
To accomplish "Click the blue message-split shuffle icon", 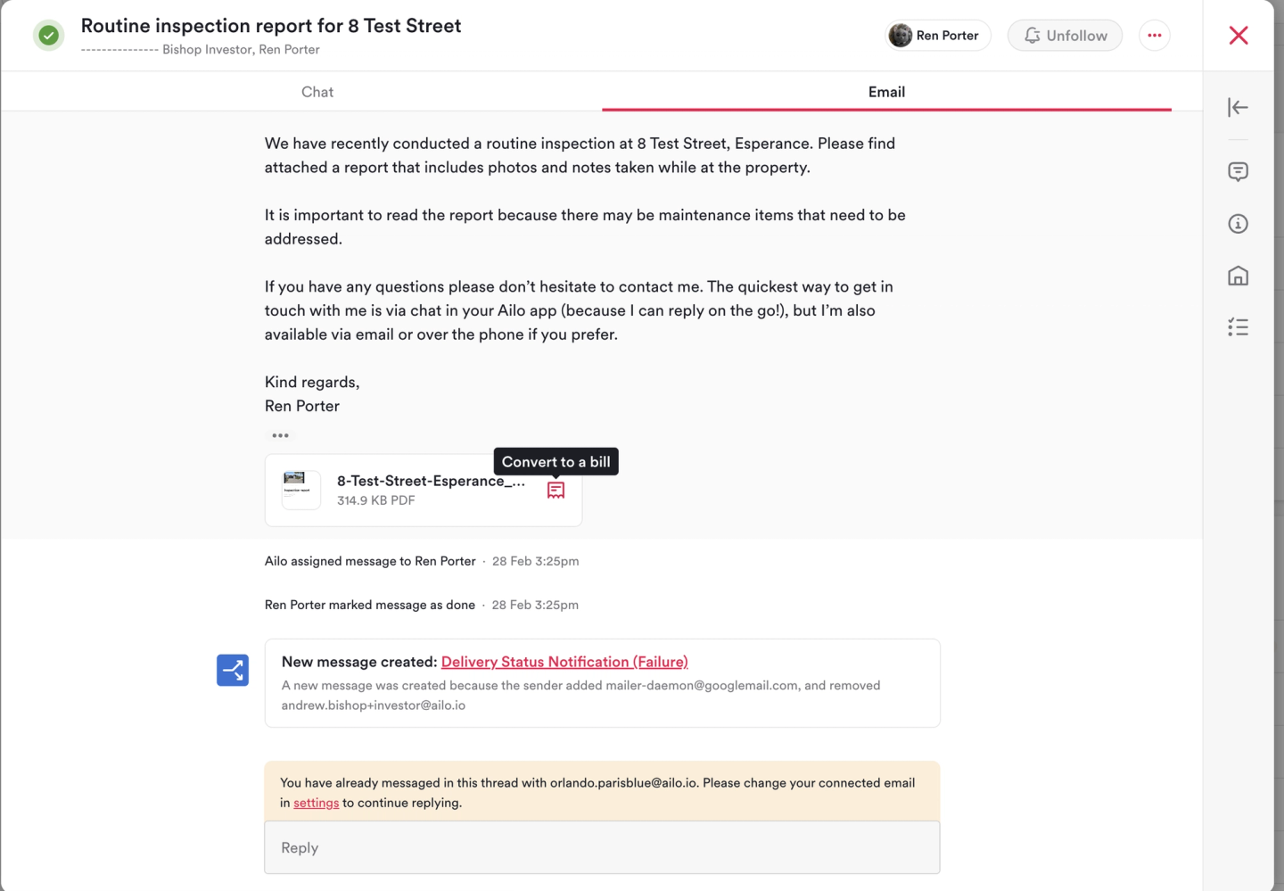I will click(233, 670).
